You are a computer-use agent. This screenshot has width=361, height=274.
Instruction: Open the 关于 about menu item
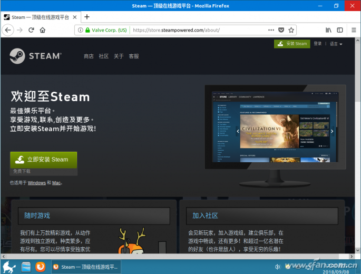(119, 56)
